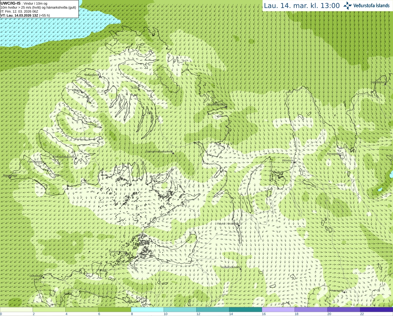Click the Holtavörðuheiði station label
This screenshot has width=393, height=316.
click(230, 267)
